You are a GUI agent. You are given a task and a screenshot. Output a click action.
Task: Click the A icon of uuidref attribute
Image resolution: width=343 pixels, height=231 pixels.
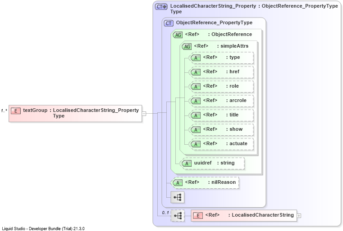187,164
